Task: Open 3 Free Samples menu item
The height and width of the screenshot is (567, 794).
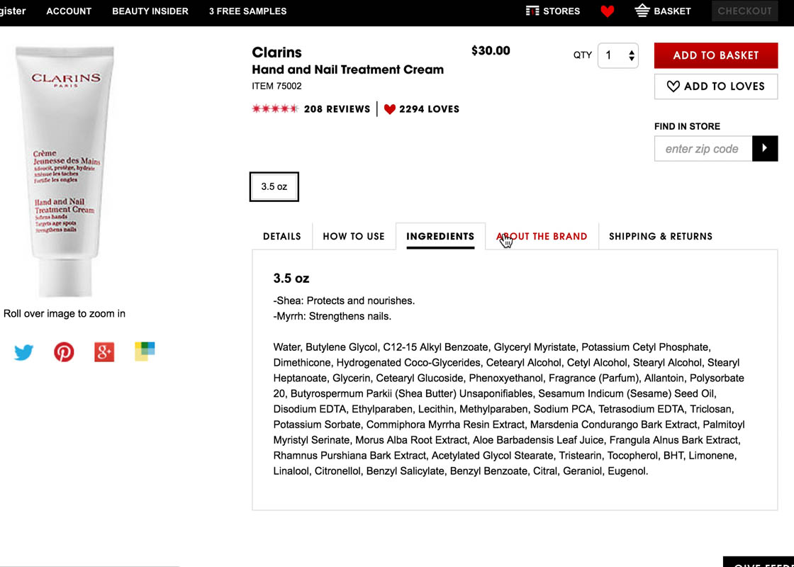Action: click(x=247, y=11)
